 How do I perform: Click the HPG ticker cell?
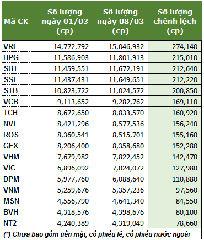(20, 57)
